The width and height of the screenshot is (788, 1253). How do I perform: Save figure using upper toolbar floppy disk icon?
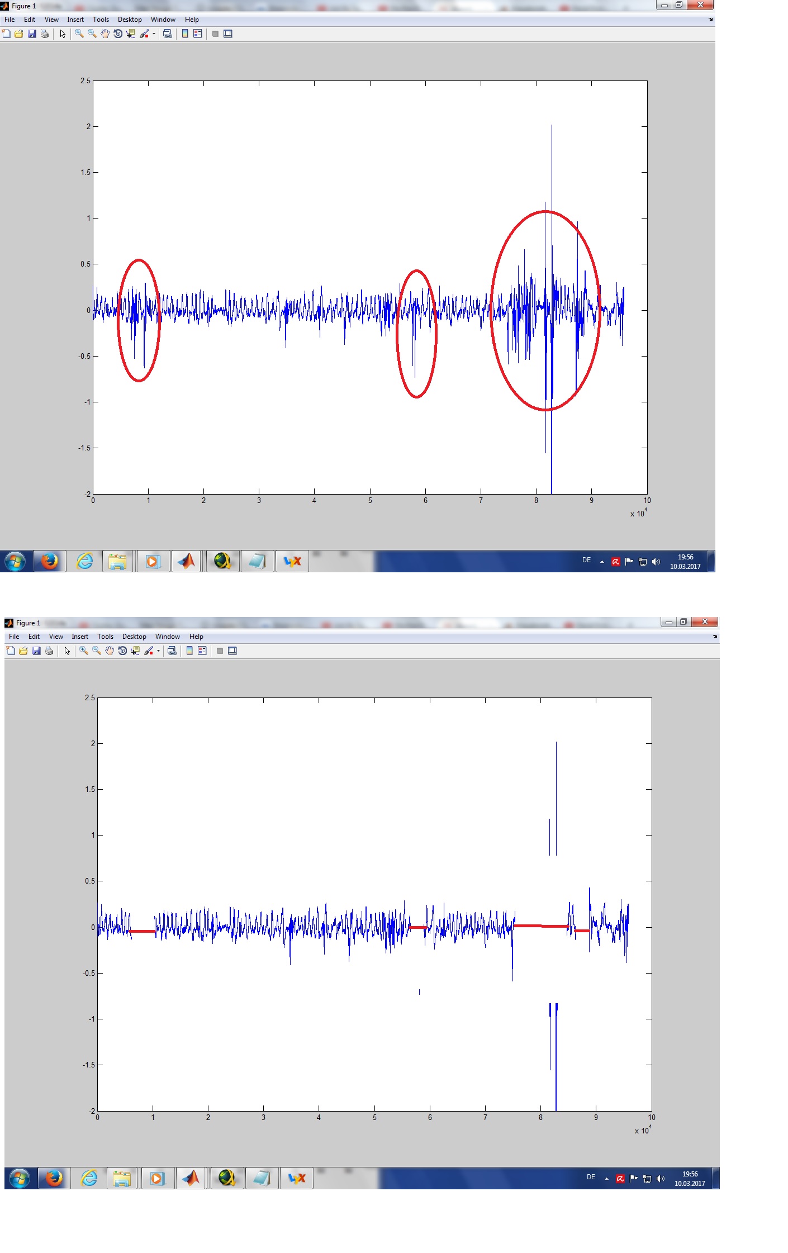pyautogui.click(x=32, y=34)
